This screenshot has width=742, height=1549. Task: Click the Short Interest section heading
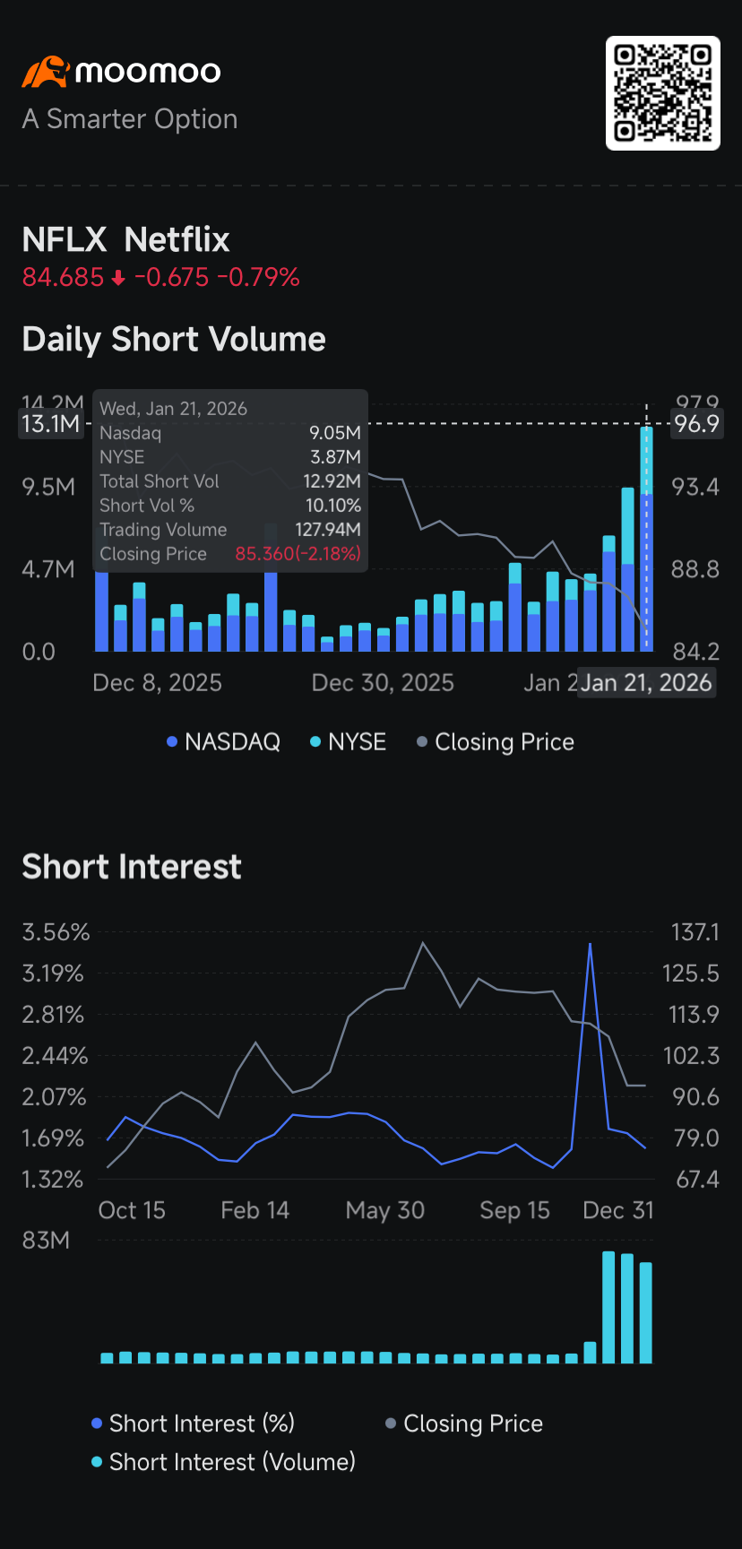(132, 868)
